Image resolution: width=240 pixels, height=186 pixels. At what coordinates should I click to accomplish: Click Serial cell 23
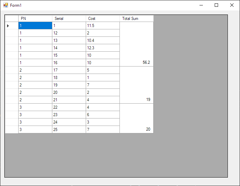(69, 115)
